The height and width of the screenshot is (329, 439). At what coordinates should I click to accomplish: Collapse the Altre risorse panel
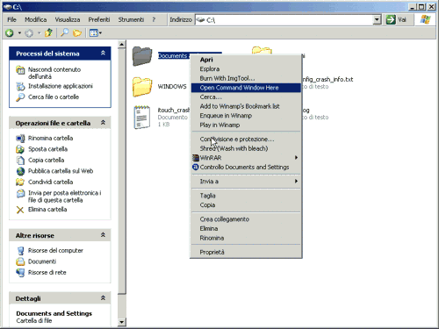103,235
